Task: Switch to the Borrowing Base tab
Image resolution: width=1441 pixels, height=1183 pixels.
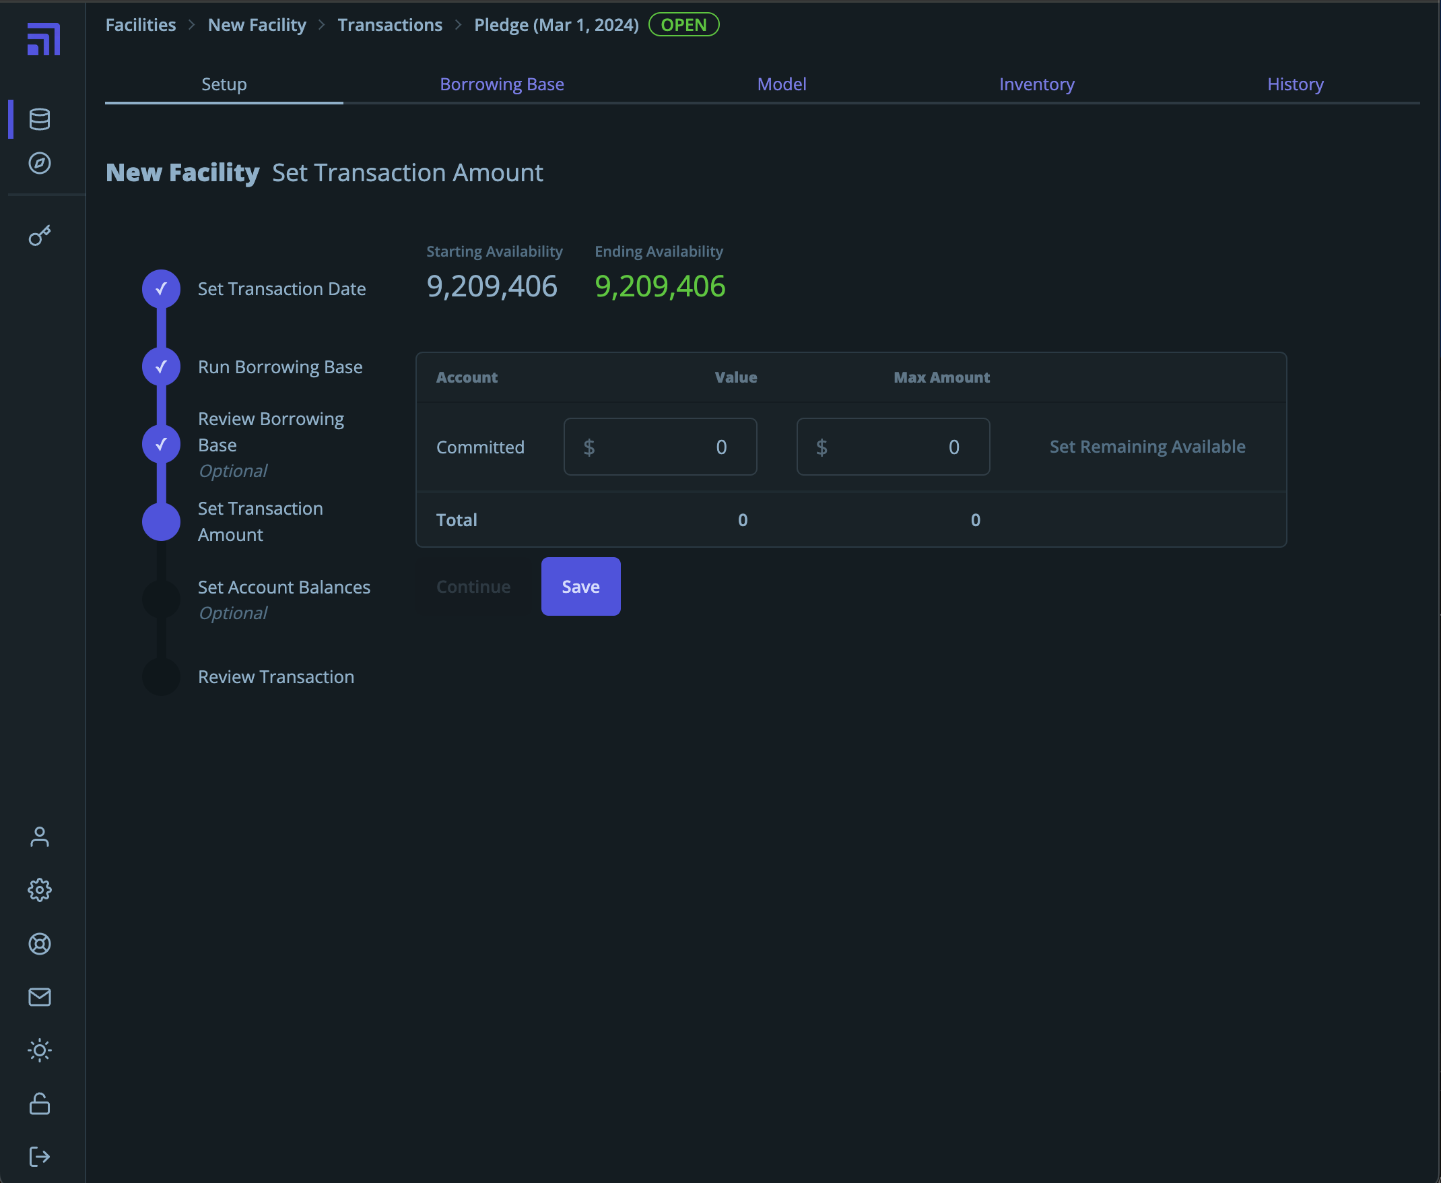Action: coord(501,84)
